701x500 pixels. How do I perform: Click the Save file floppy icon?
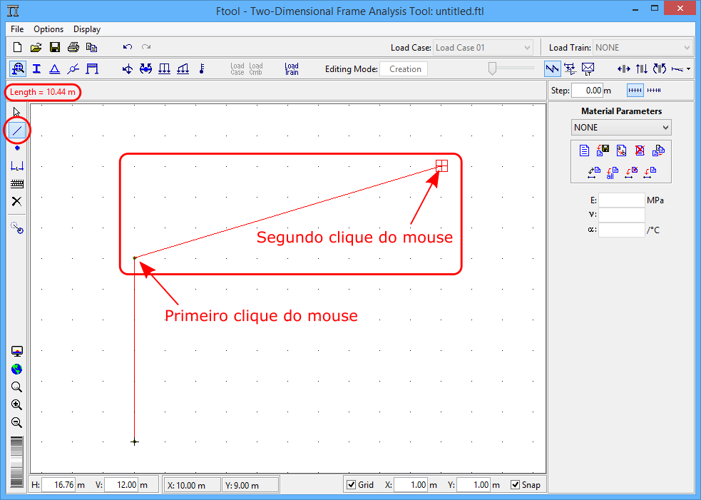(54, 48)
